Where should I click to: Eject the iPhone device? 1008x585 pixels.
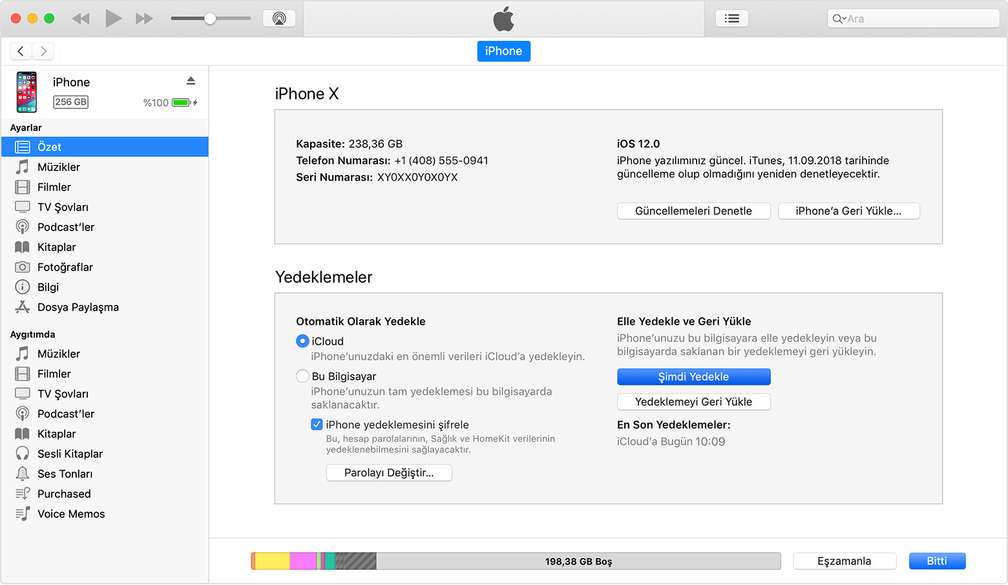click(191, 81)
